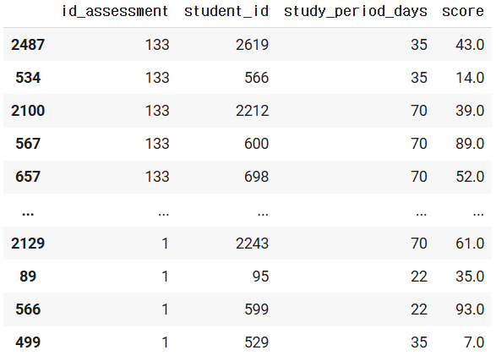496x356 pixels.
Task: Select row index 566
Action: click(28, 309)
